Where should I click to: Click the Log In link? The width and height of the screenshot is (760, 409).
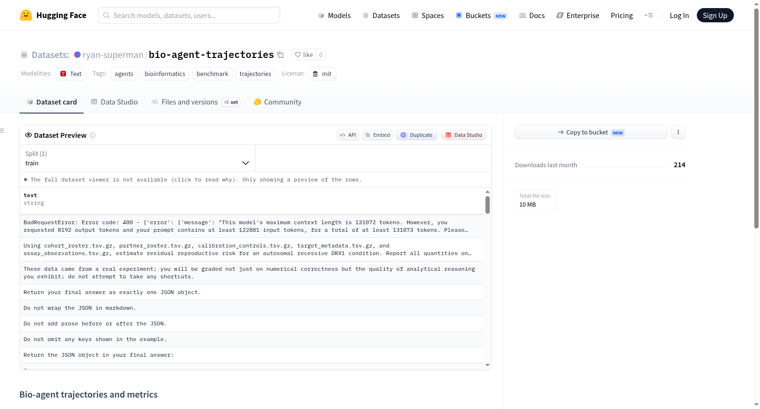point(679,15)
